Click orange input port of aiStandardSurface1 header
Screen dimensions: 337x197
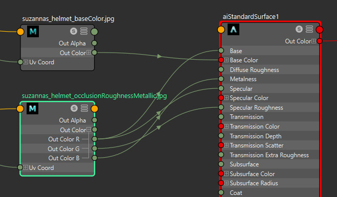(221, 30)
